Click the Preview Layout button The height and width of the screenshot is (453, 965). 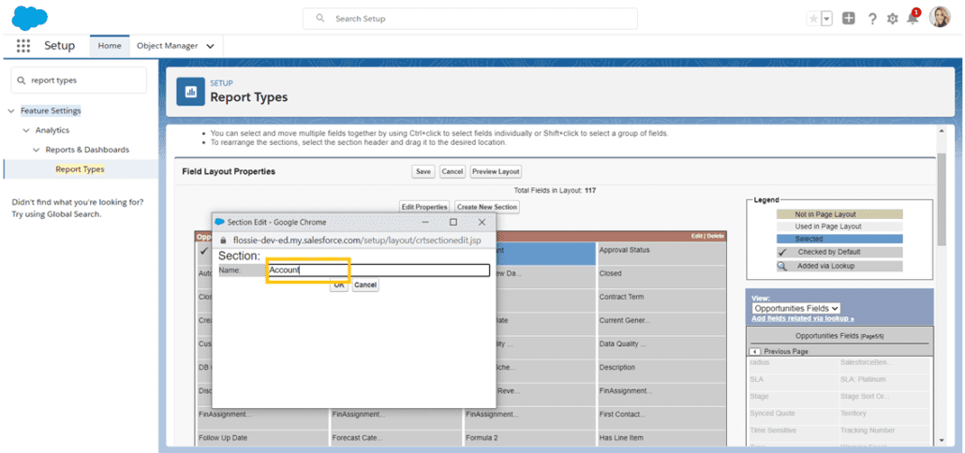[x=496, y=171]
